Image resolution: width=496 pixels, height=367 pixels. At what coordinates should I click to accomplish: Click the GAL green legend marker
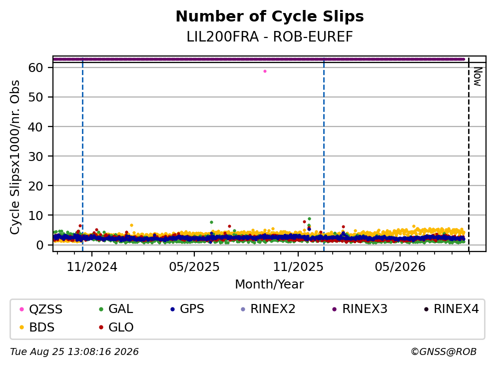[101, 309]
